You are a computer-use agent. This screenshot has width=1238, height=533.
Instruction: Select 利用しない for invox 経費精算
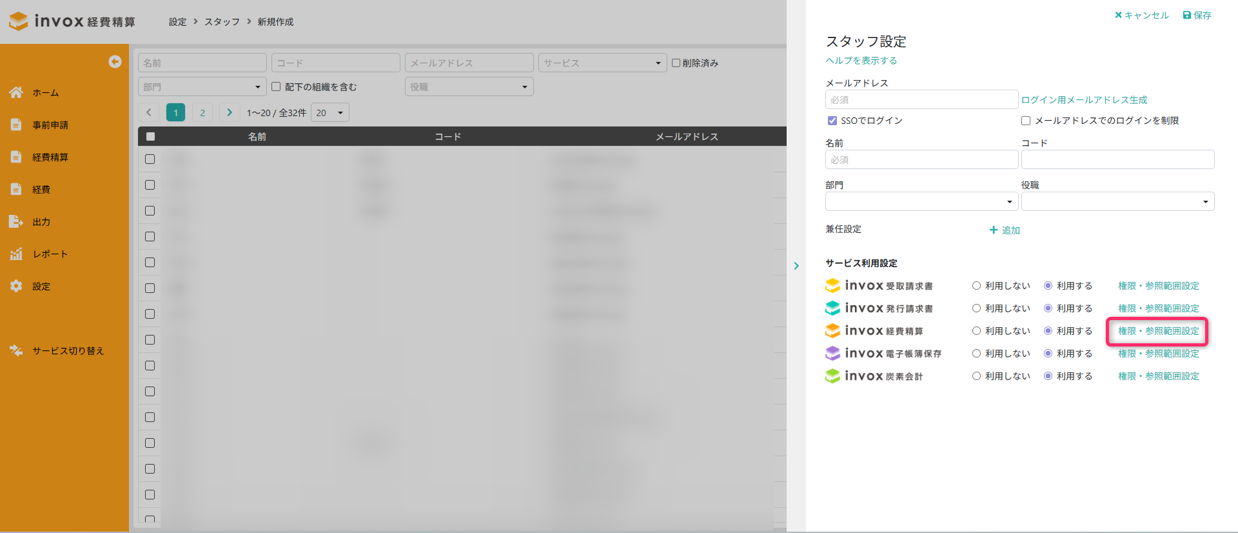coord(976,331)
